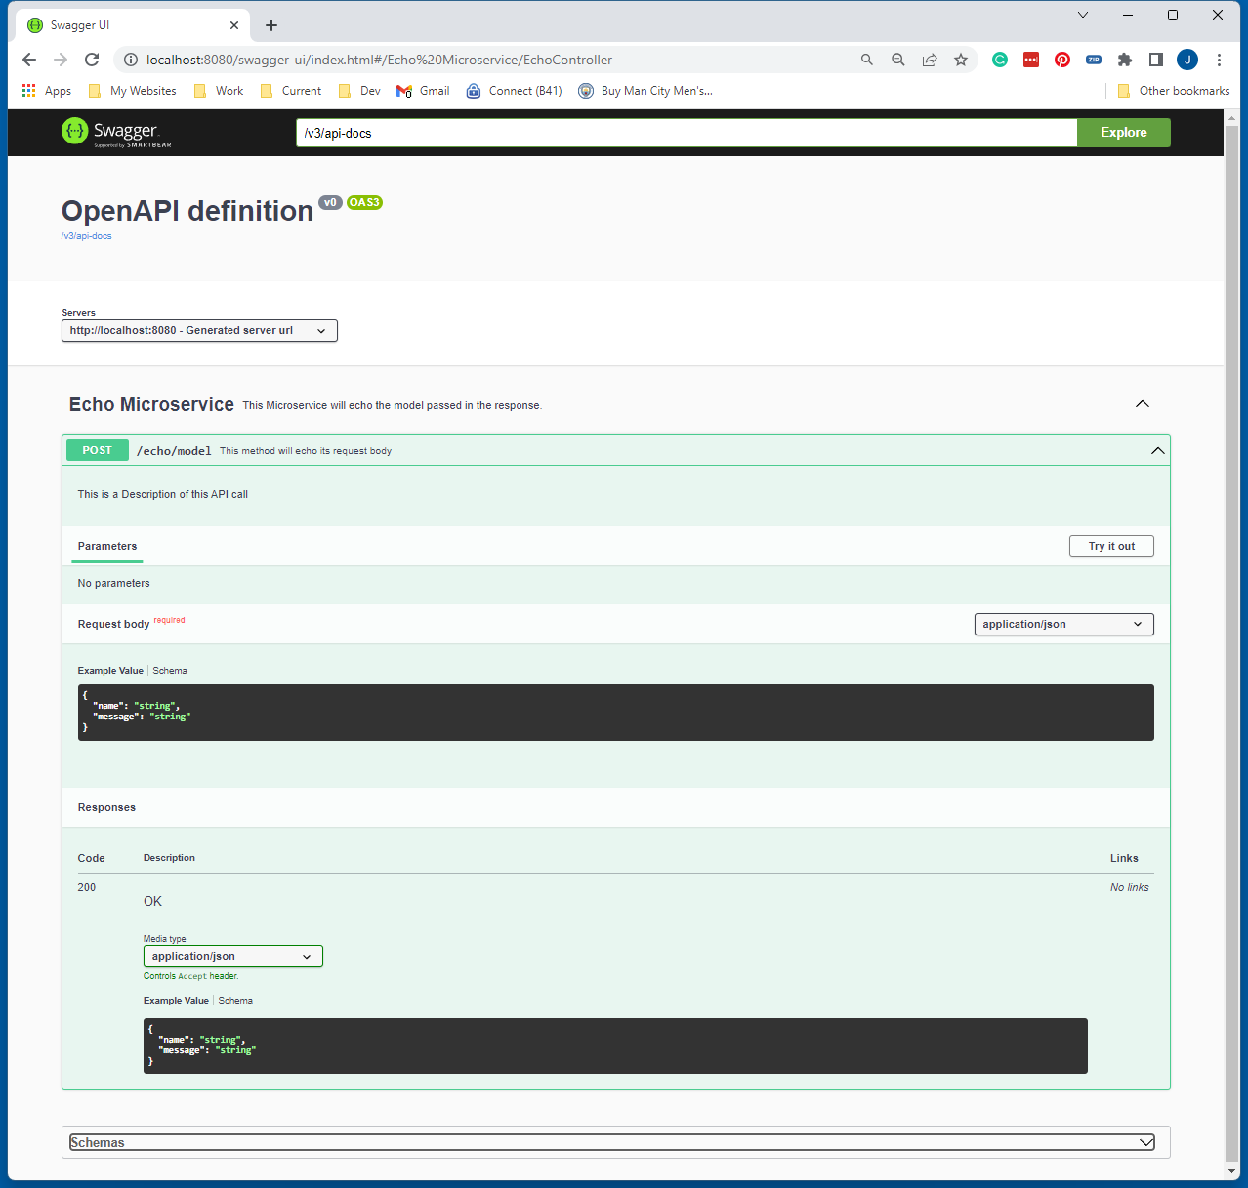
Task: Click the Extensions puzzle piece icon
Action: click(x=1124, y=60)
